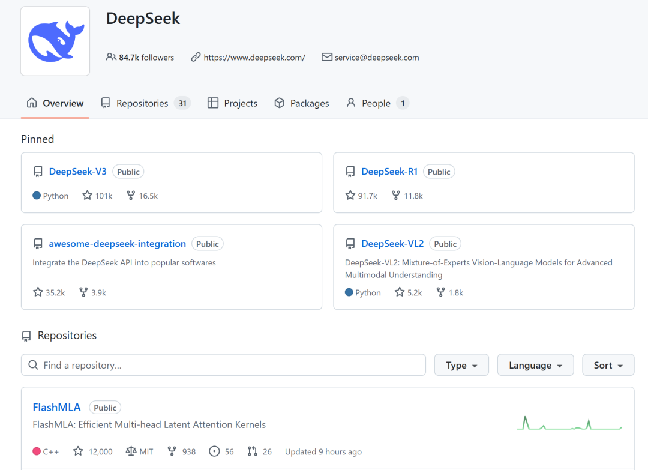Click the repo icon beside DeepSeek-V3
The image size is (648, 470).
point(38,172)
